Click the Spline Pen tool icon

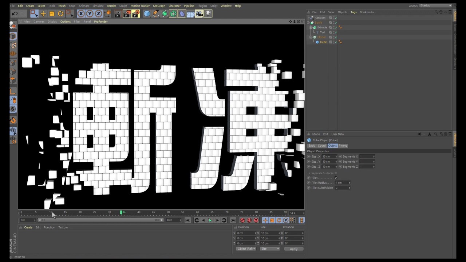point(155,14)
